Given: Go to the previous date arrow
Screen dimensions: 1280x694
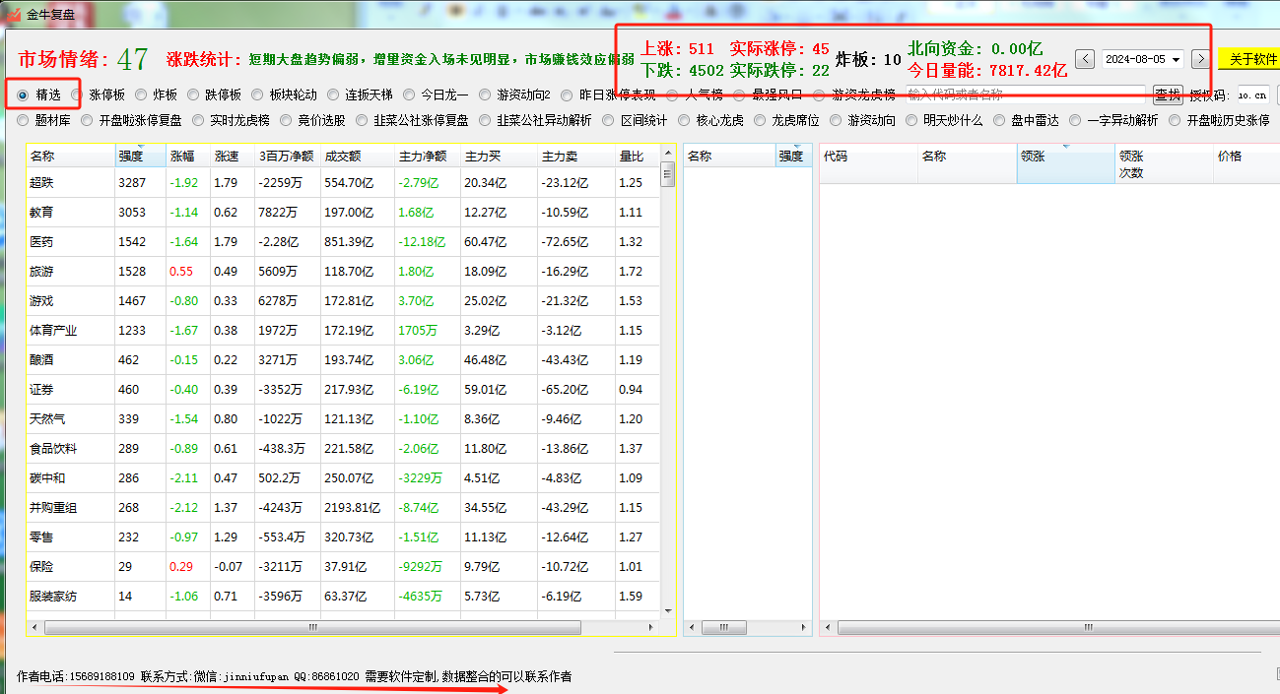Looking at the screenshot, I should pyautogui.click(x=1084, y=59).
